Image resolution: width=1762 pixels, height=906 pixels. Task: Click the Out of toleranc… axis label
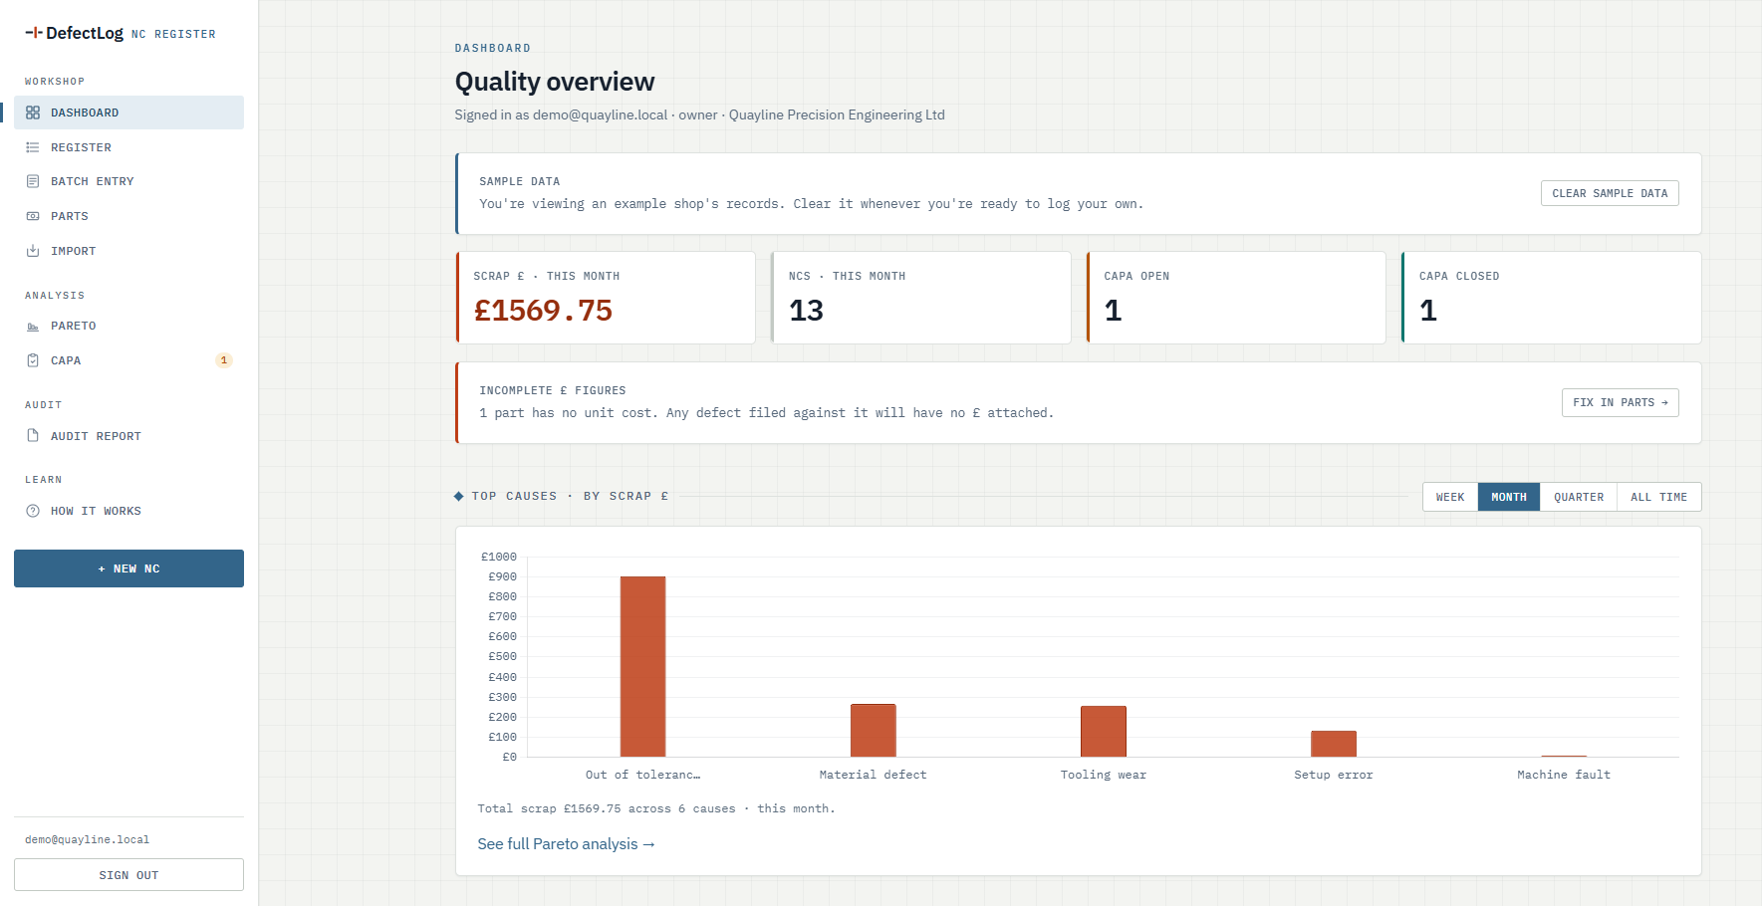tap(642, 775)
